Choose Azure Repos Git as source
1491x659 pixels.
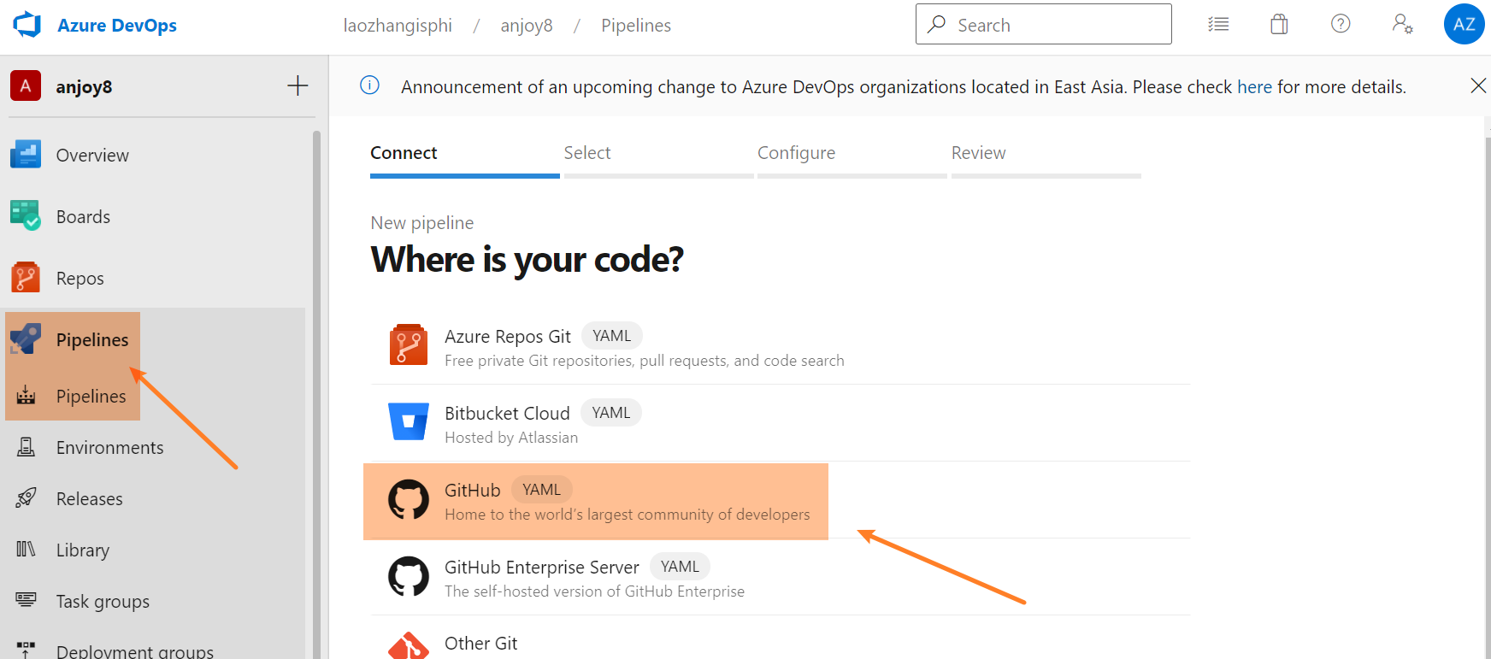(x=780, y=346)
